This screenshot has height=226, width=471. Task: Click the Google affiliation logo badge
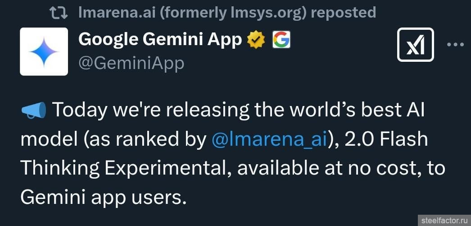281,41
